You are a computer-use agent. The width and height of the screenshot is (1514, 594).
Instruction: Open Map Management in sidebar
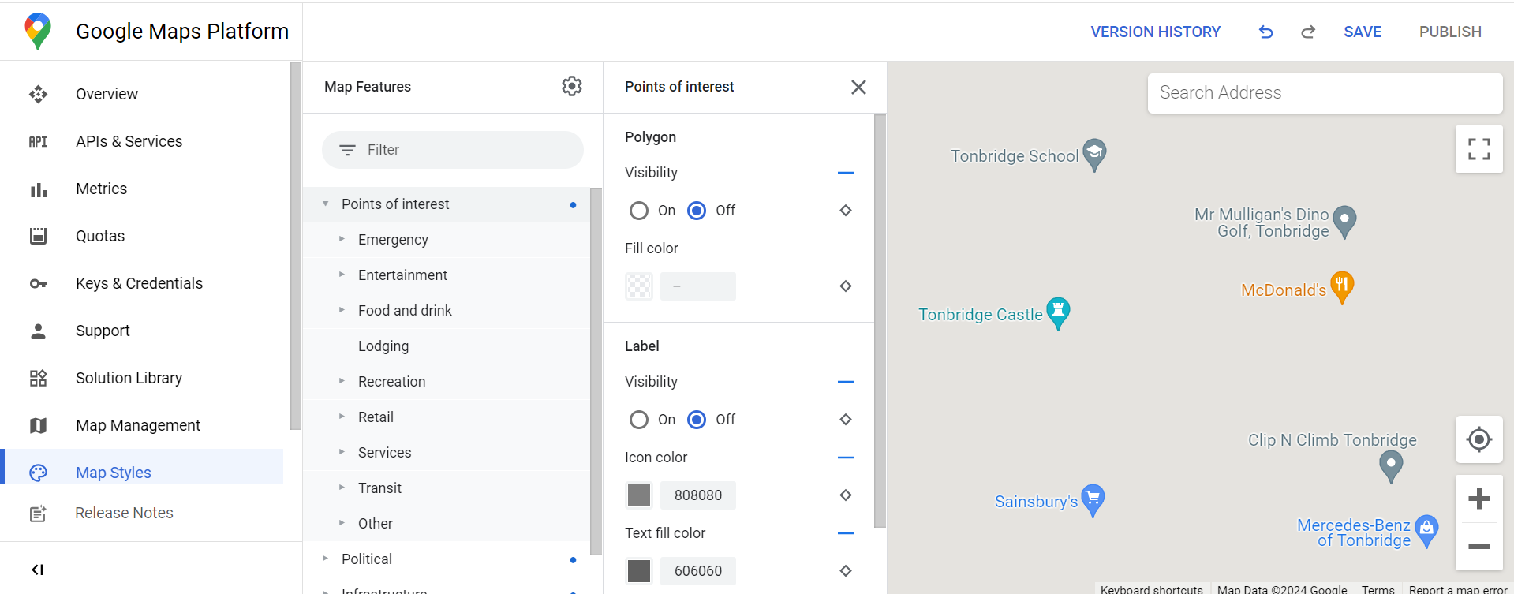click(137, 425)
